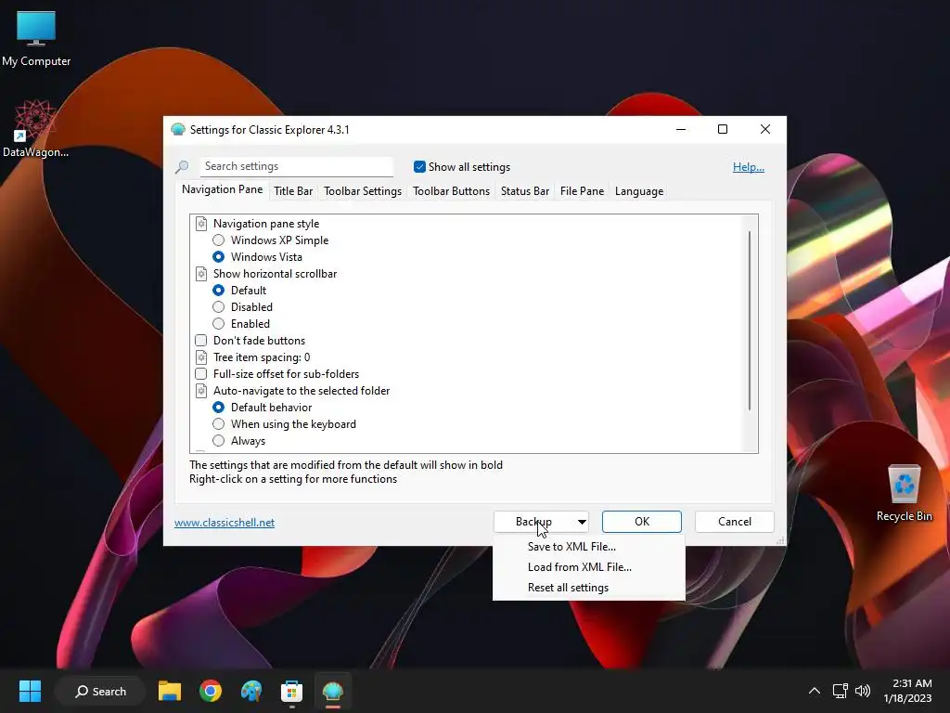Launch Google Chrome from the taskbar
Screen dimensions: 950x713
[x=211, y=691]
